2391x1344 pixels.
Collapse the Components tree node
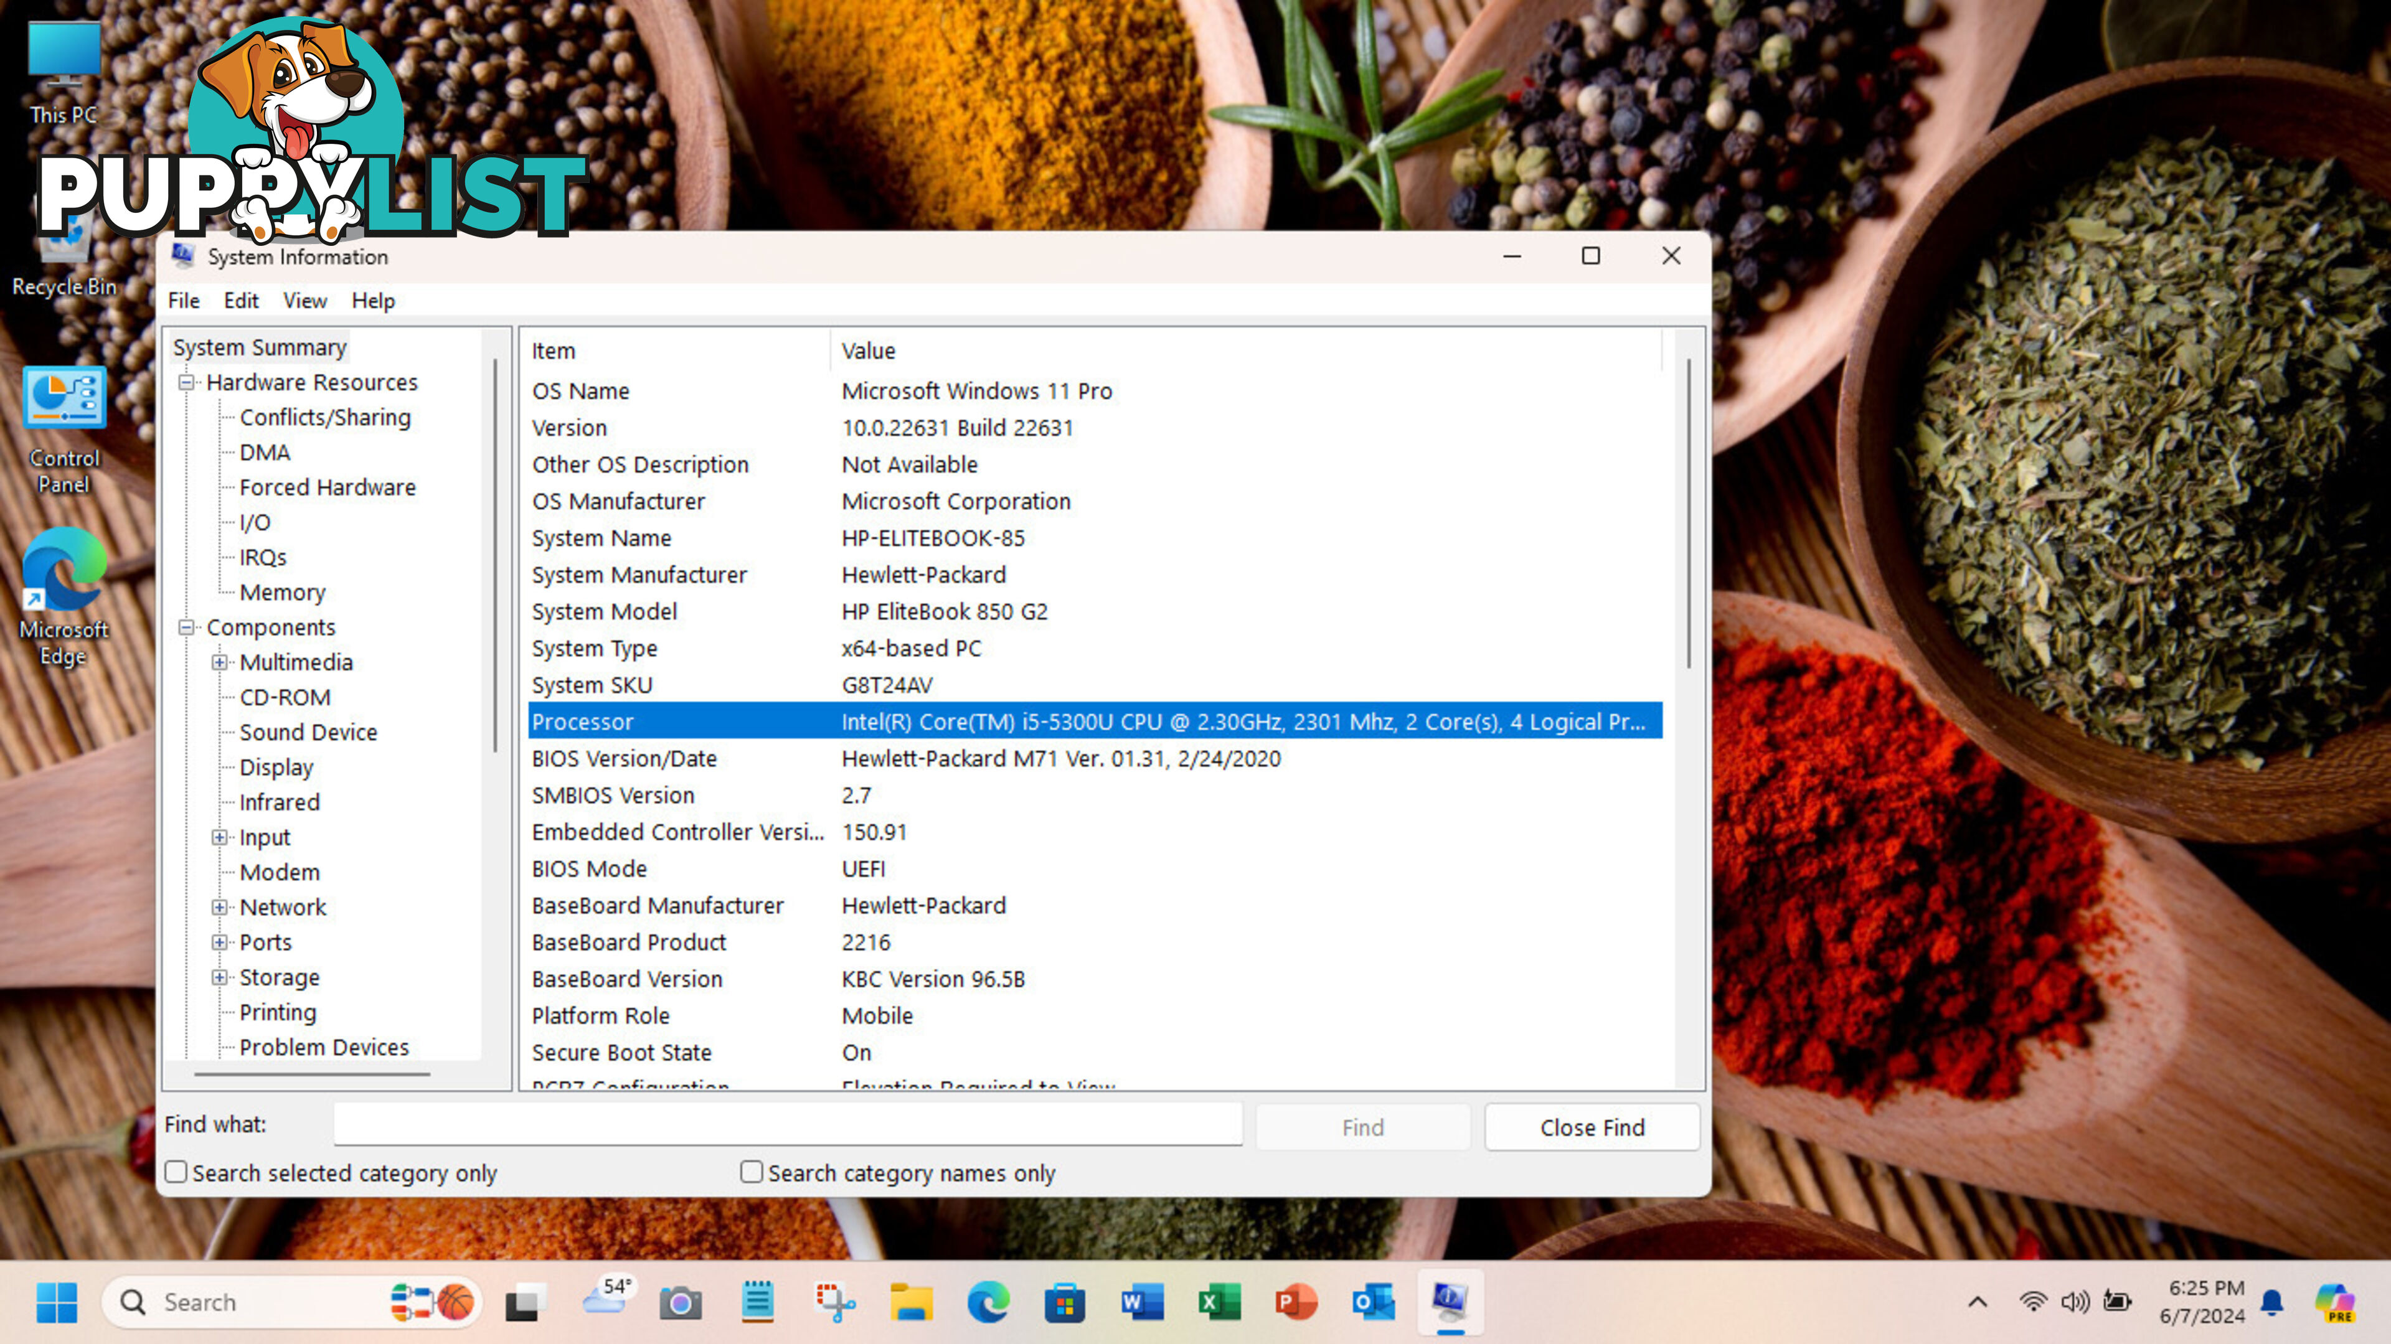[187, 627]
